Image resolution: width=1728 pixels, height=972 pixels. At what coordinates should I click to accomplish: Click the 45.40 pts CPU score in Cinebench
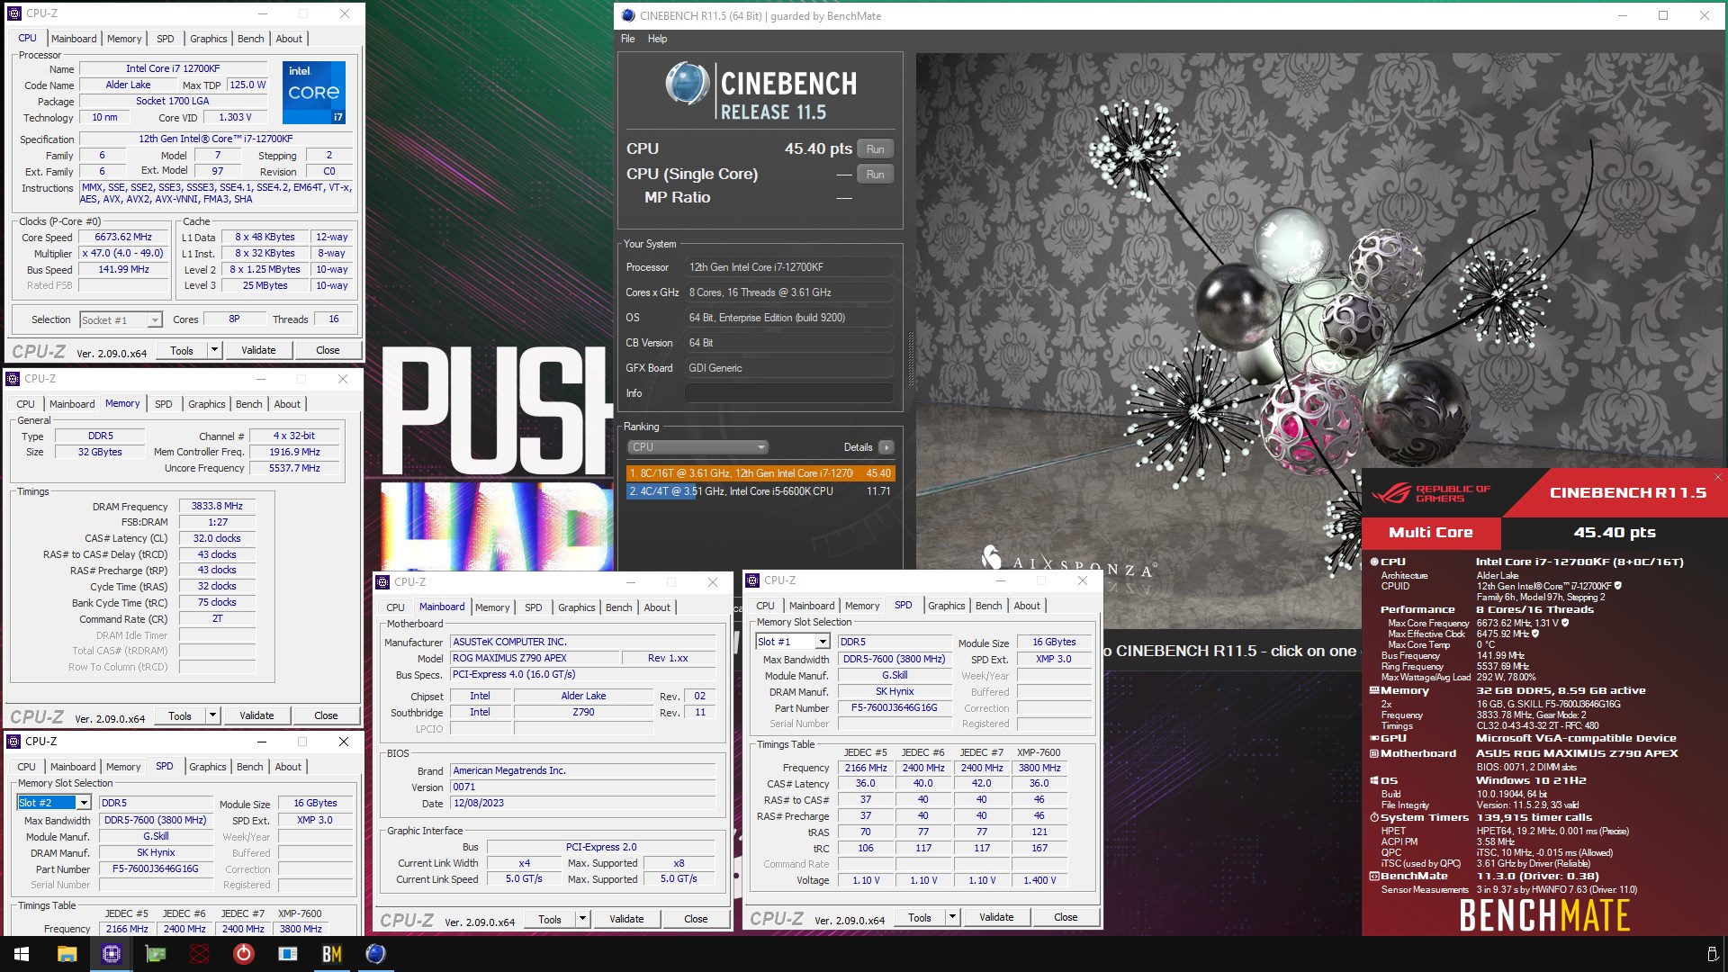click(x=818, y=149)
